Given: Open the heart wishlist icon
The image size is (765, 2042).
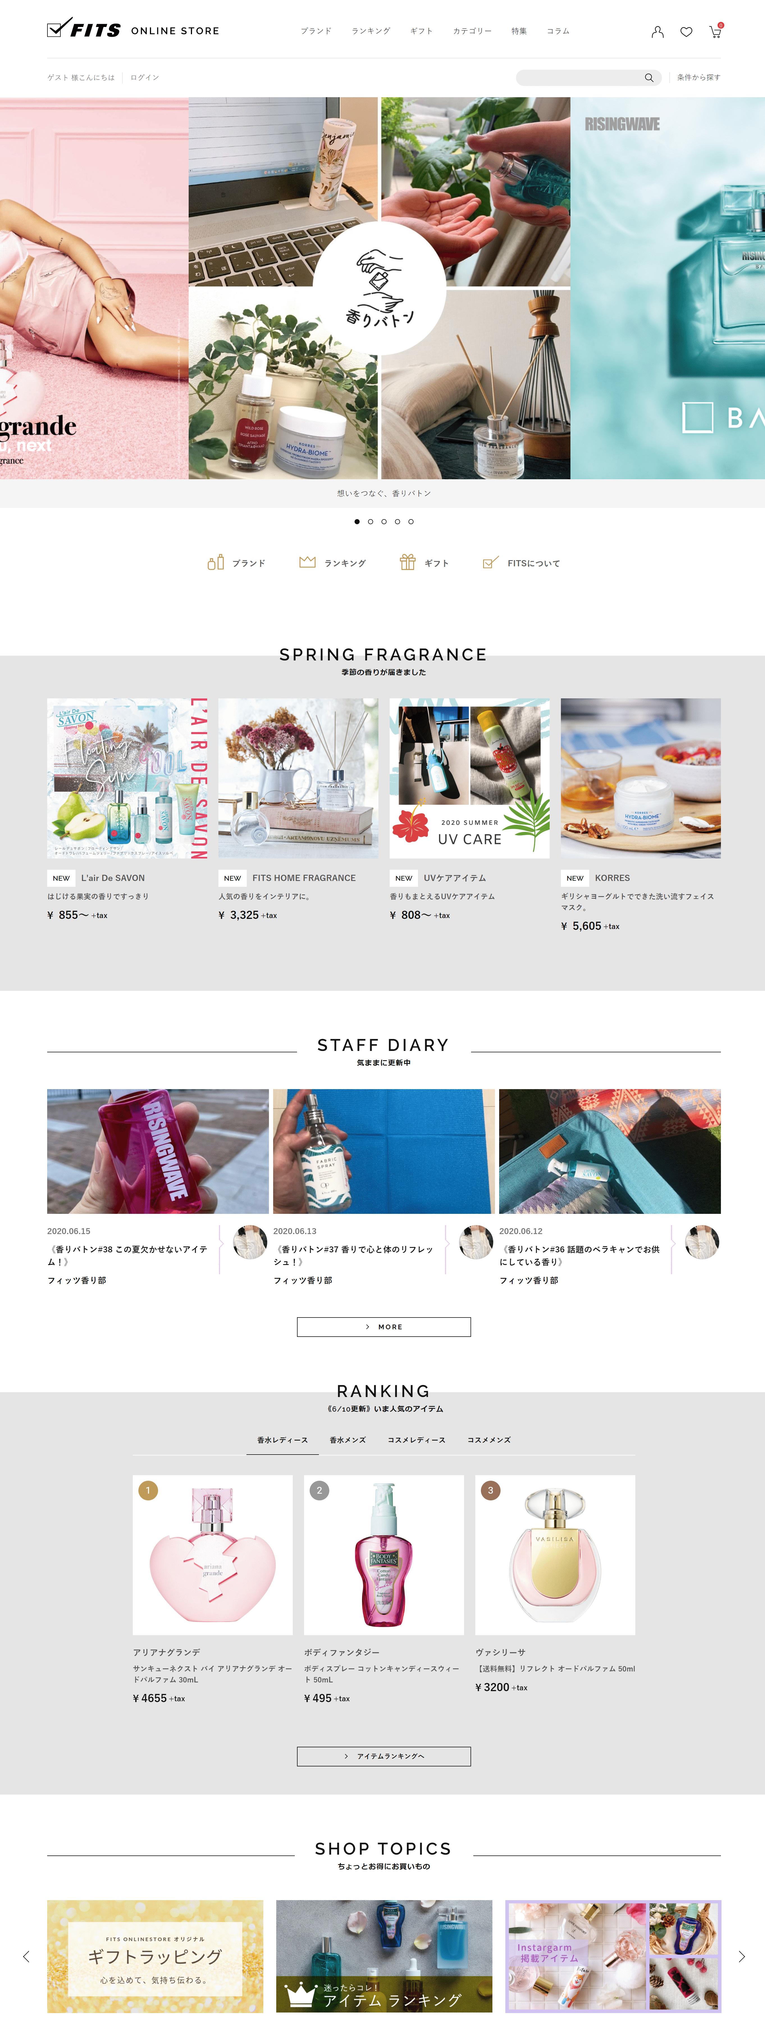Looking at the screenshot, I should [687, 32].
